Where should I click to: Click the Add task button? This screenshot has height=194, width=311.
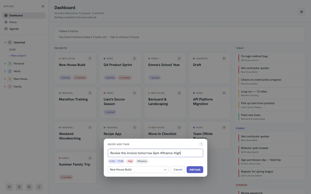pyautogui.click(x=195, y=170)
